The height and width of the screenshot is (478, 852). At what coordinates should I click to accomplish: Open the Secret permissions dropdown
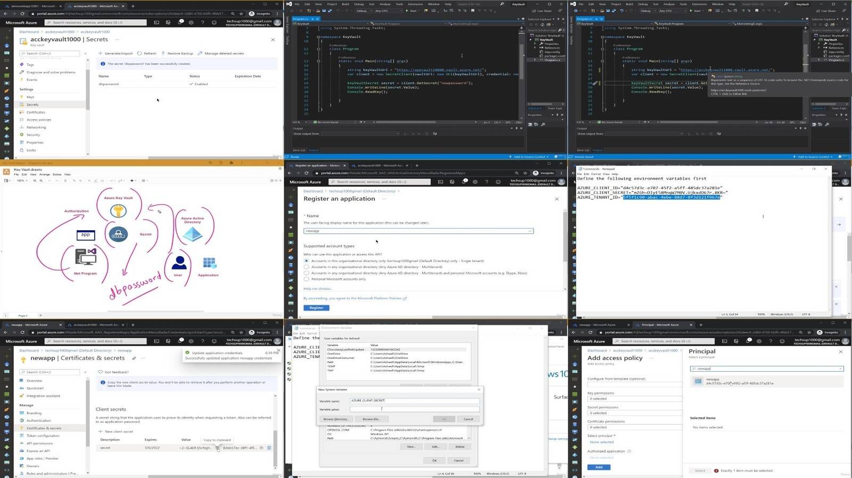pos(635,413)
